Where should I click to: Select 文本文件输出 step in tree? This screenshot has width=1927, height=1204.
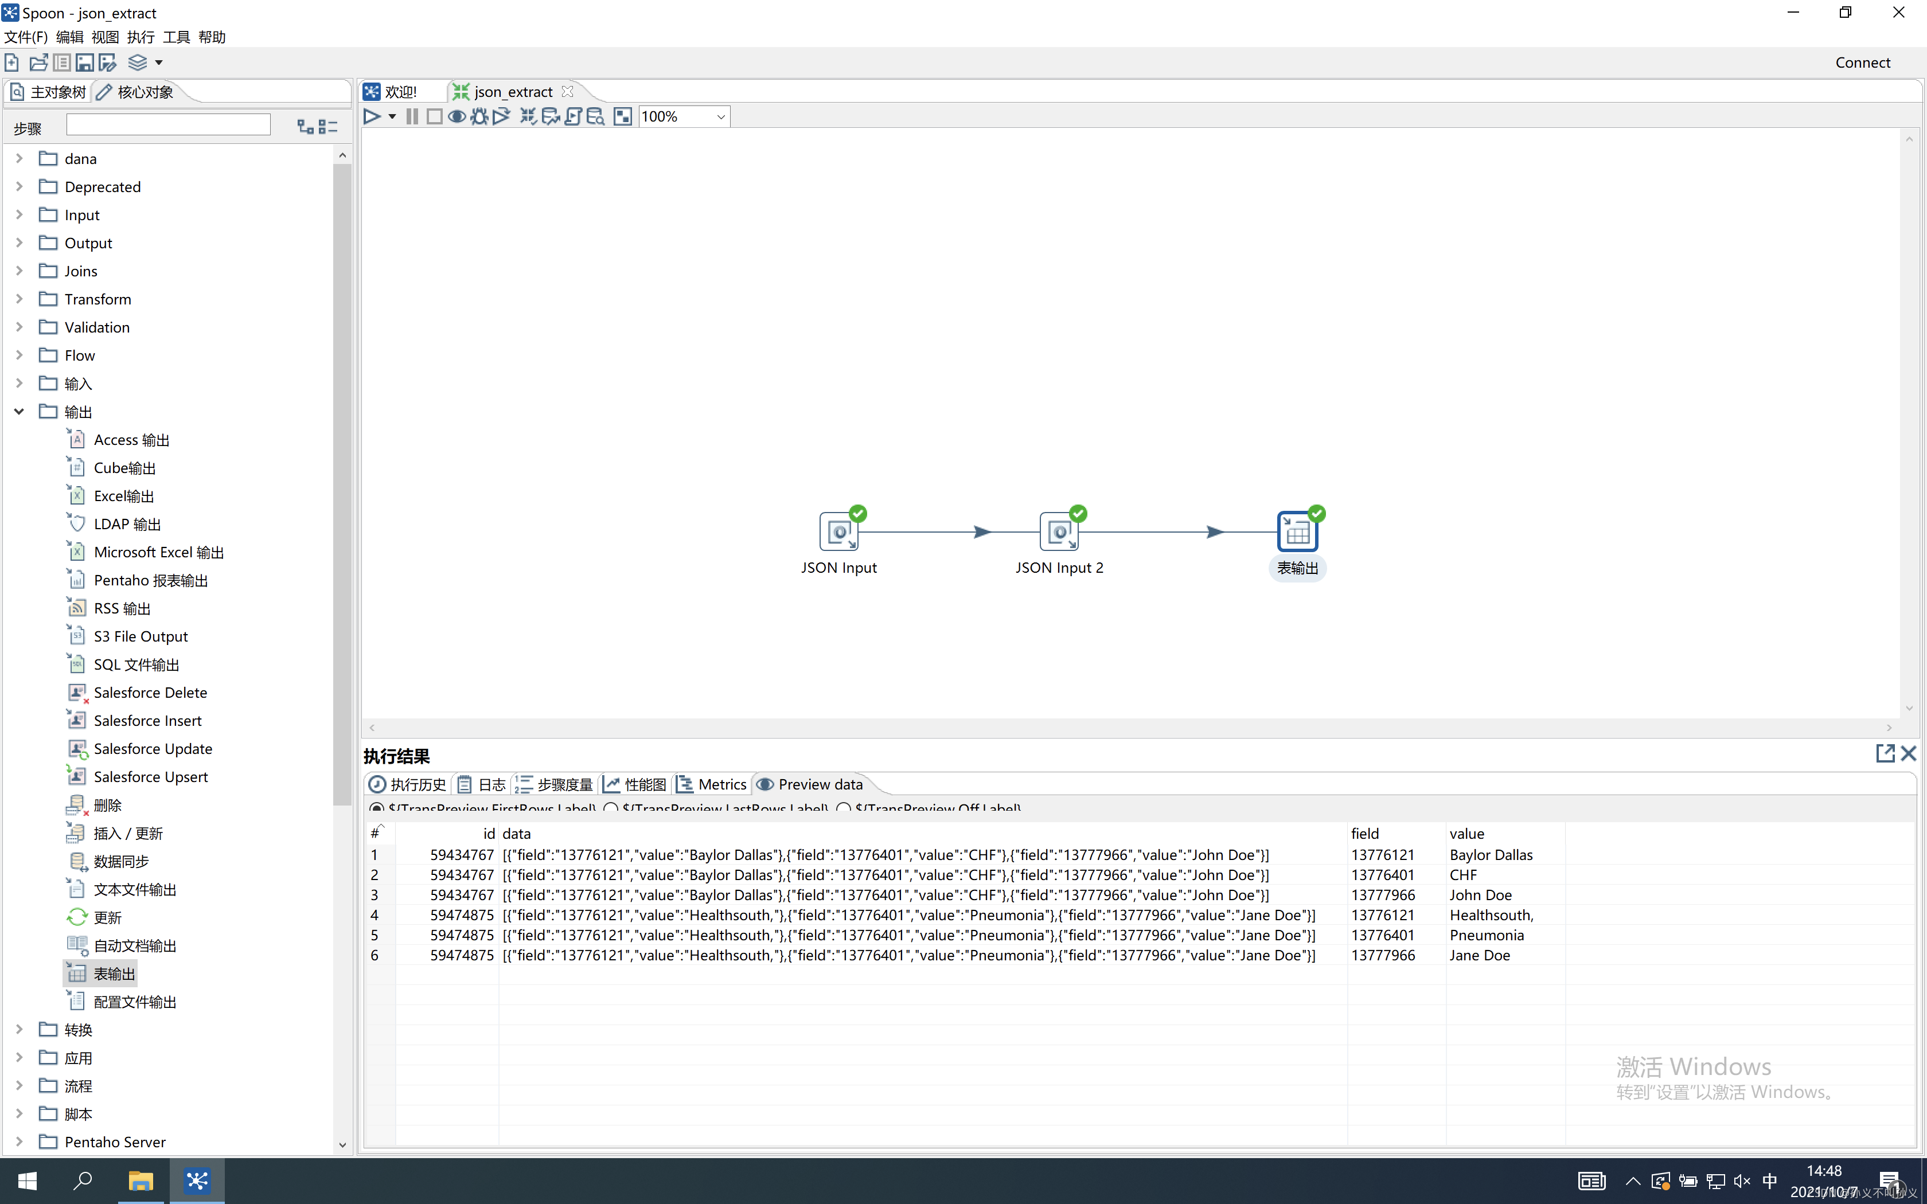[x=135, y=889]
